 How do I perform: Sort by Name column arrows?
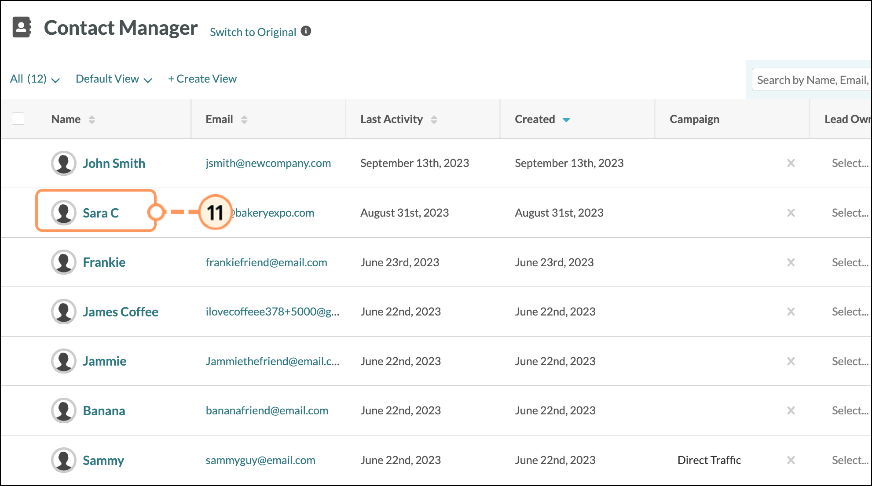pyautogui.click(x=92, y=120)
